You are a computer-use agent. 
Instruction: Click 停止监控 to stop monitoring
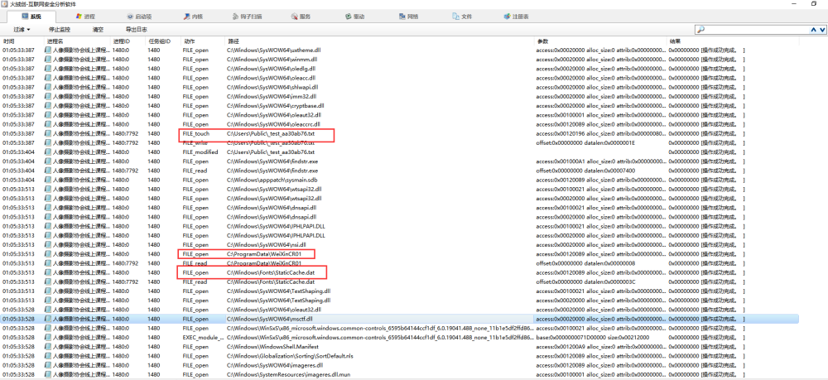(x=60, y=30)
